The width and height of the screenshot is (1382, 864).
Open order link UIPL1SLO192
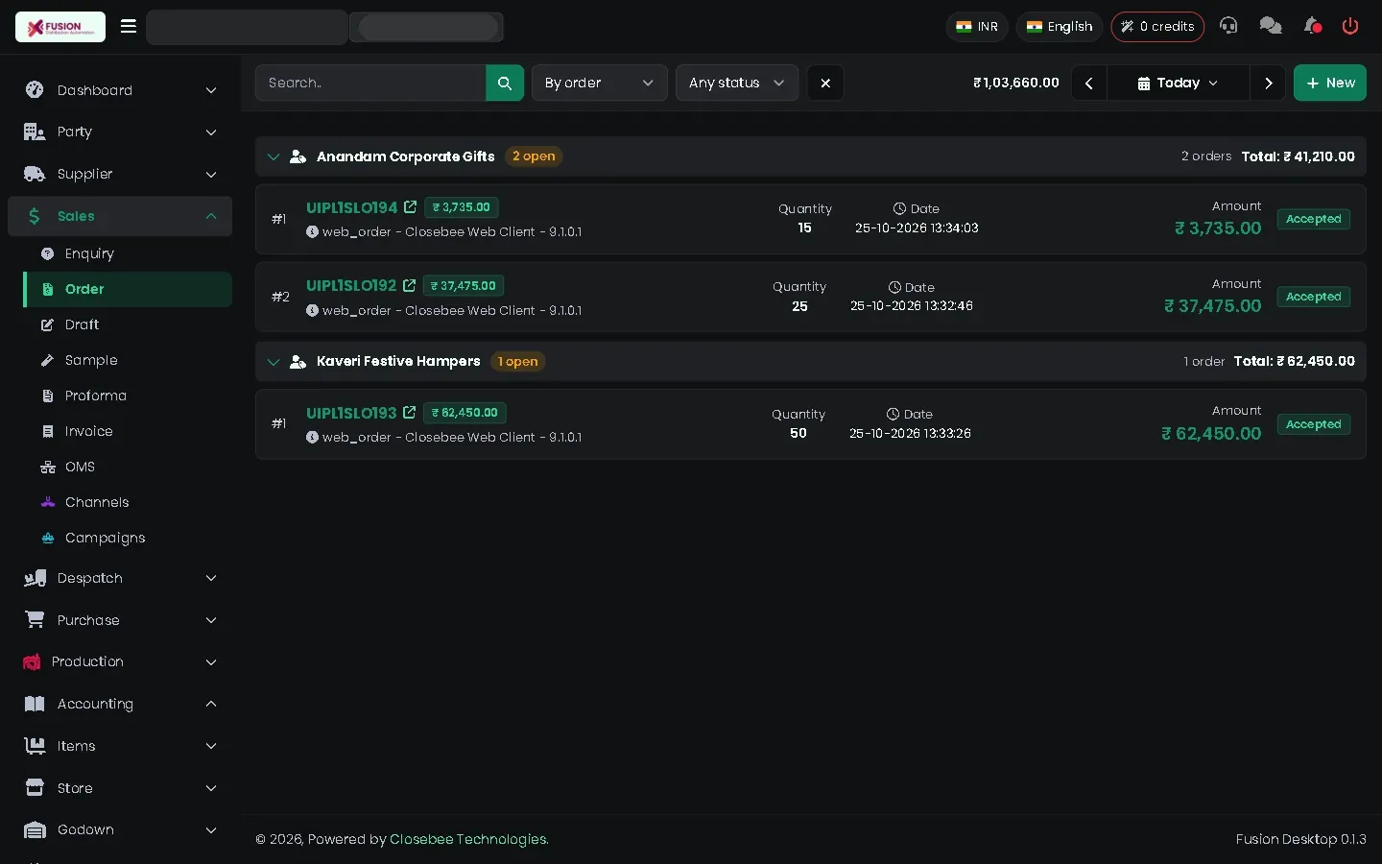(x=351, y=286)
